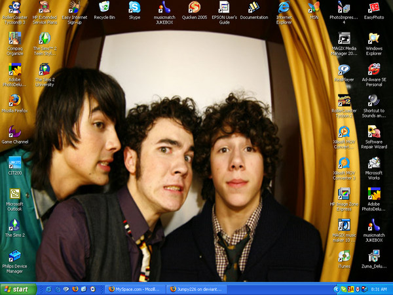Open Microsoft Works desktop icon
Image resolution: width=393 pixels, height=295 pixels.
point(374,163)
